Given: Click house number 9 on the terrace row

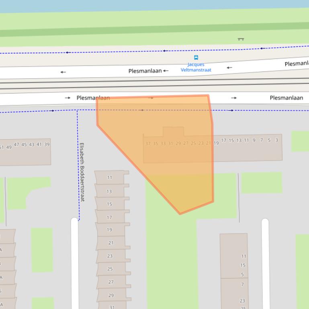Looking at the screenshot, I should (x=254, y=140).
